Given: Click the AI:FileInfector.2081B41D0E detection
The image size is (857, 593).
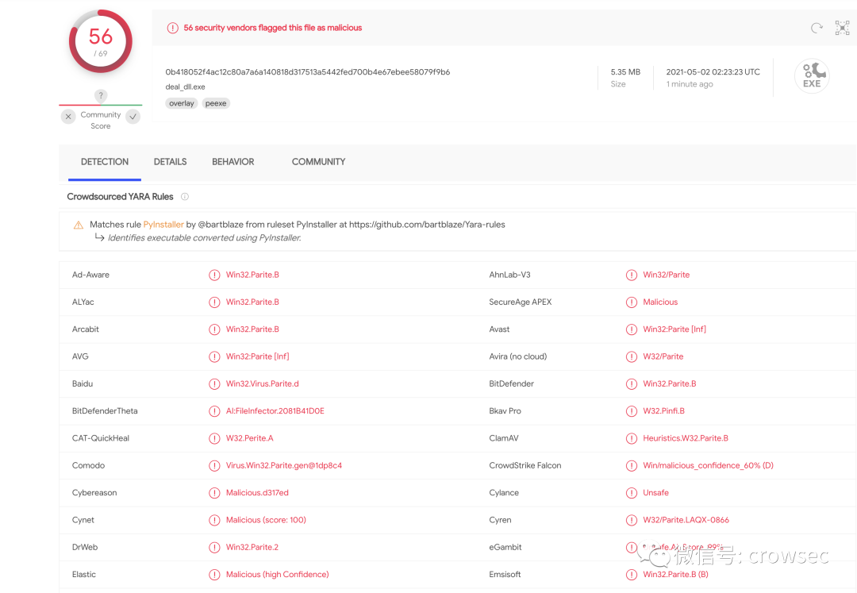Looking at the screenshot, I should click(275, 411).
